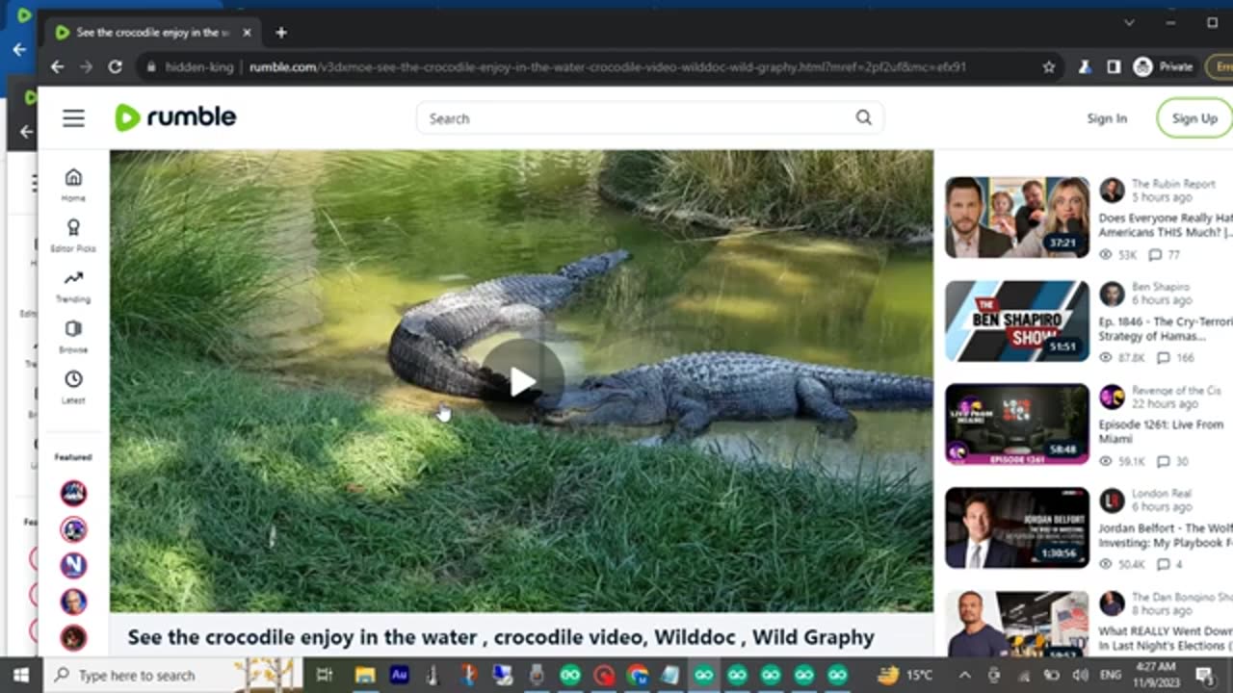Click the "London Real" channel name

pyautogui.click(x=1162, y=494)
